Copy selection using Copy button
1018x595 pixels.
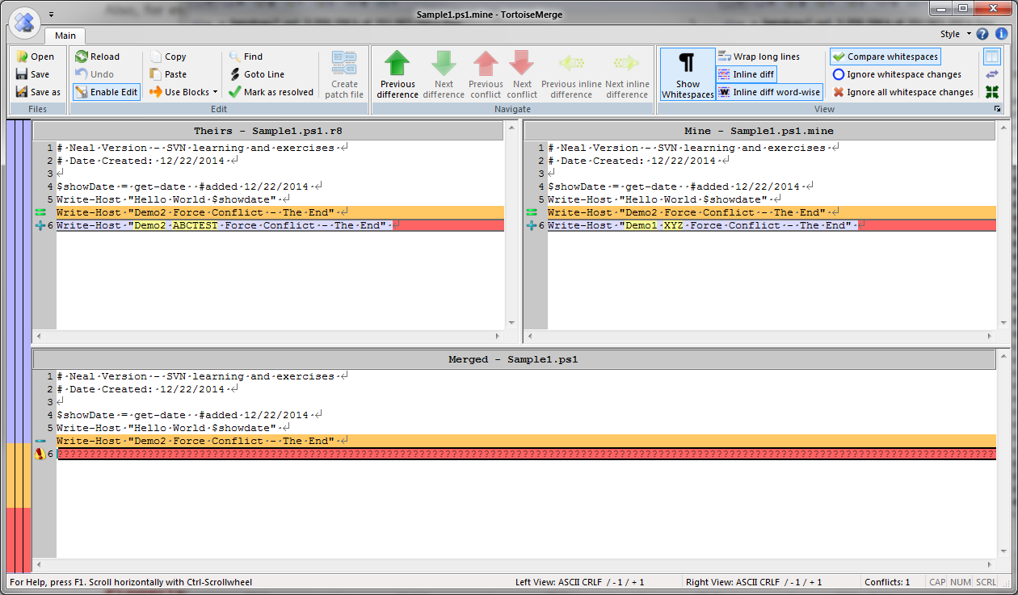(x=168, y=57)
